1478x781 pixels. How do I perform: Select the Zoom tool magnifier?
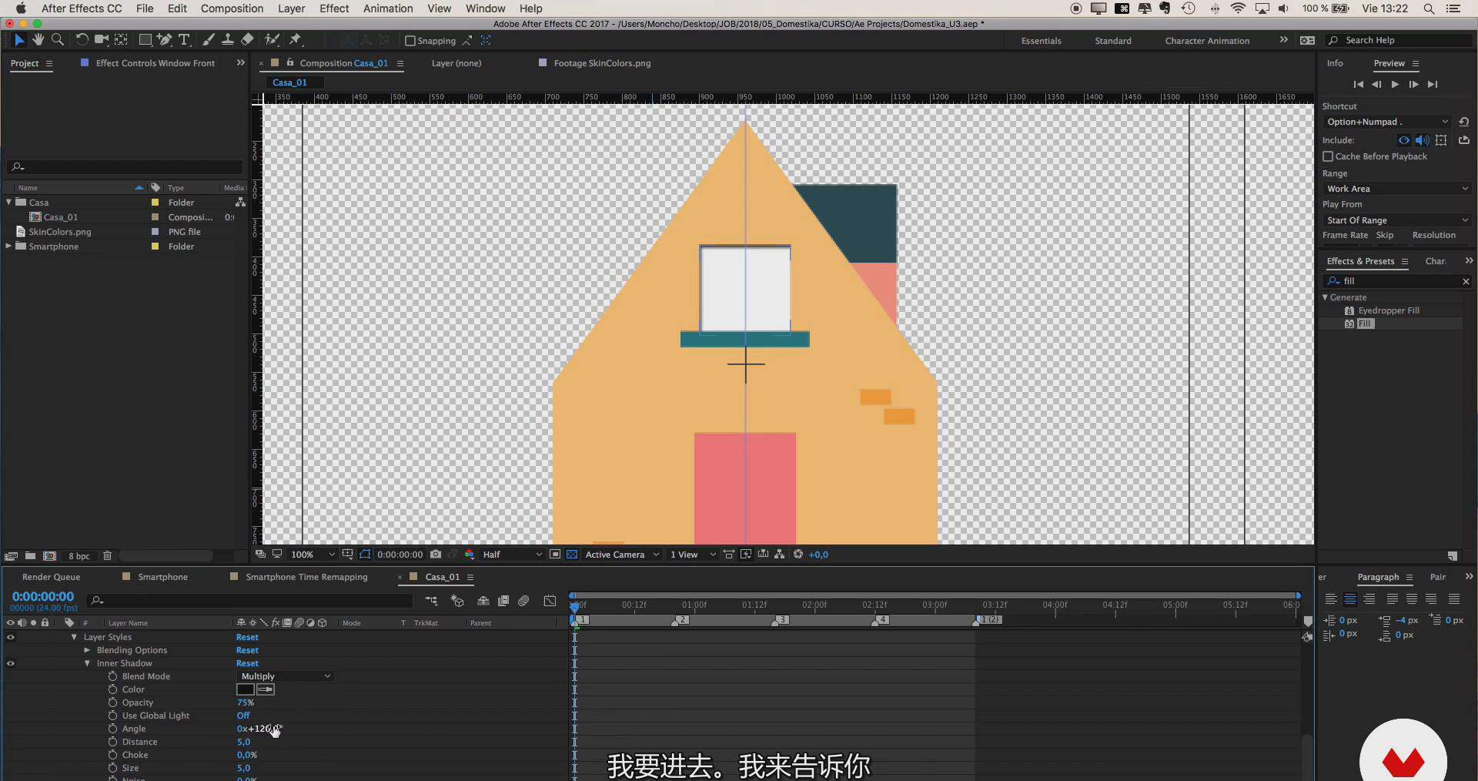click(57, 40)
